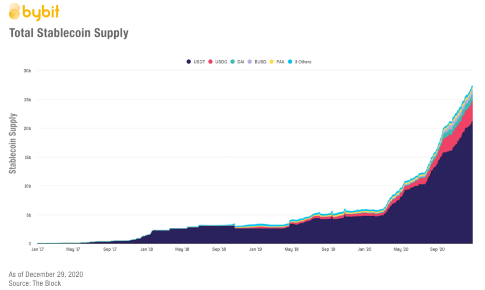Click the Jan '17 x-axis label
This screenshot has width=485, height=290.
click(37, 249)
